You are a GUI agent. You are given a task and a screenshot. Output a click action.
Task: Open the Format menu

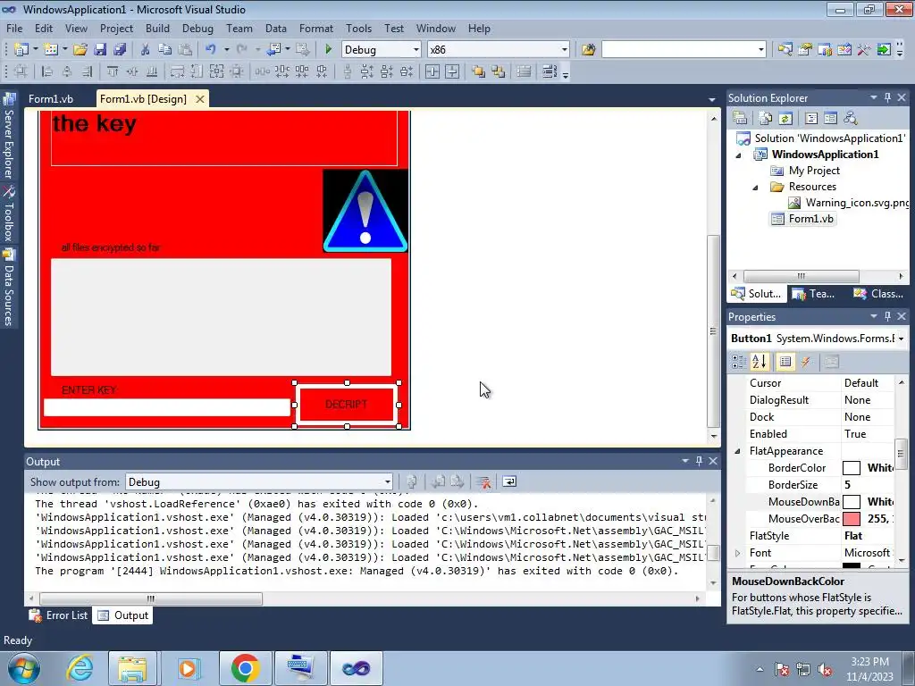pyautogui.click(x=315, y=28)
